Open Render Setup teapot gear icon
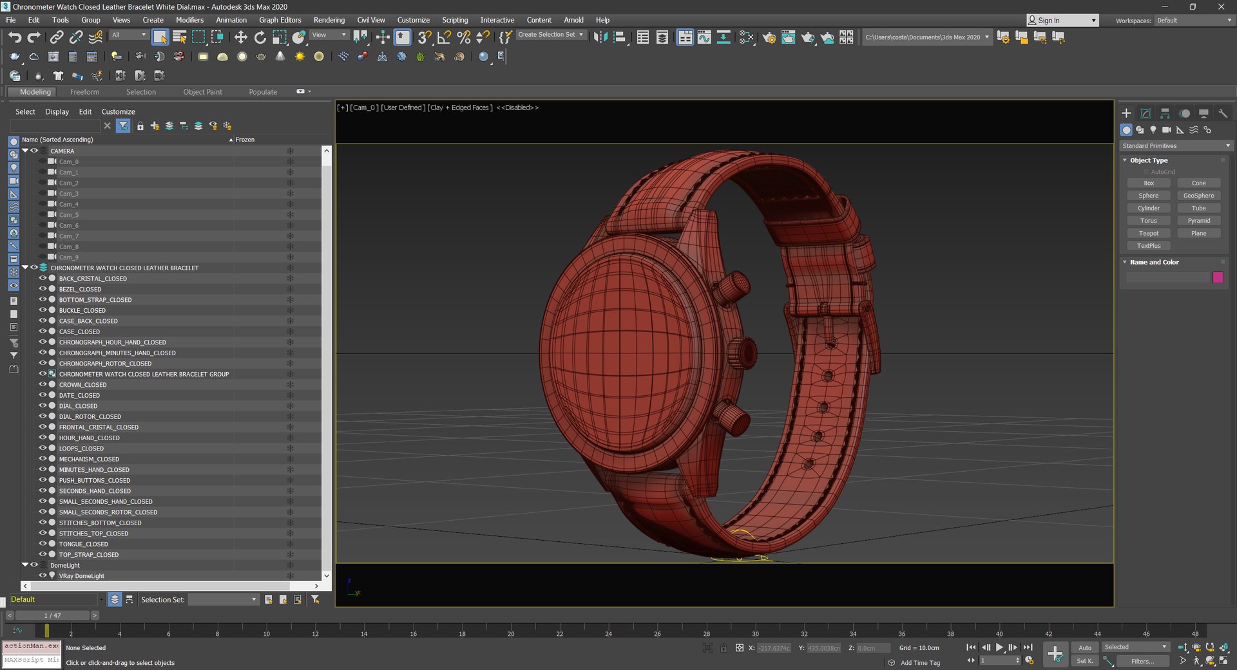Image resolution: width=1237 pixels, height=670 pixels. pos(769,37)
